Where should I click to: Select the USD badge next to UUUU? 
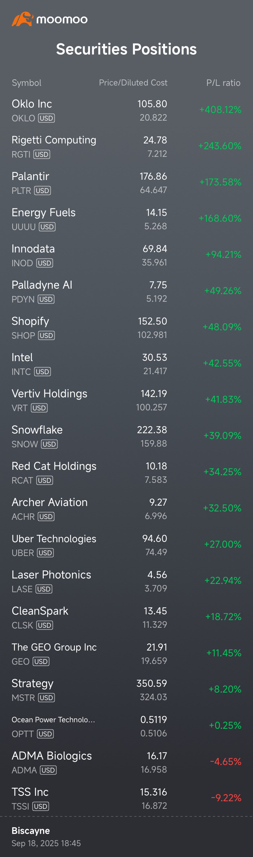click(x=47, y=227)
